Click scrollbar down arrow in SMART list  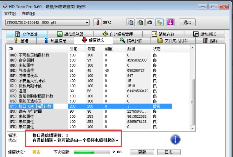(x=192, y=128)
